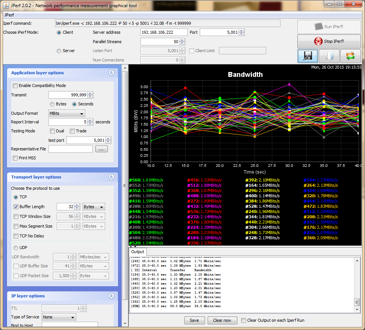
Task: Collapse the IP layer options panel
Action: point(111,296)
